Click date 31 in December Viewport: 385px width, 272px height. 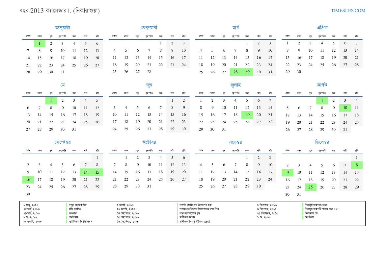click(299, 194)
